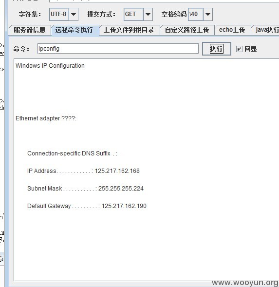
Task: Open the 上传文件到根目录 tab
Action: pyautogui.click(x=129, y=30)
